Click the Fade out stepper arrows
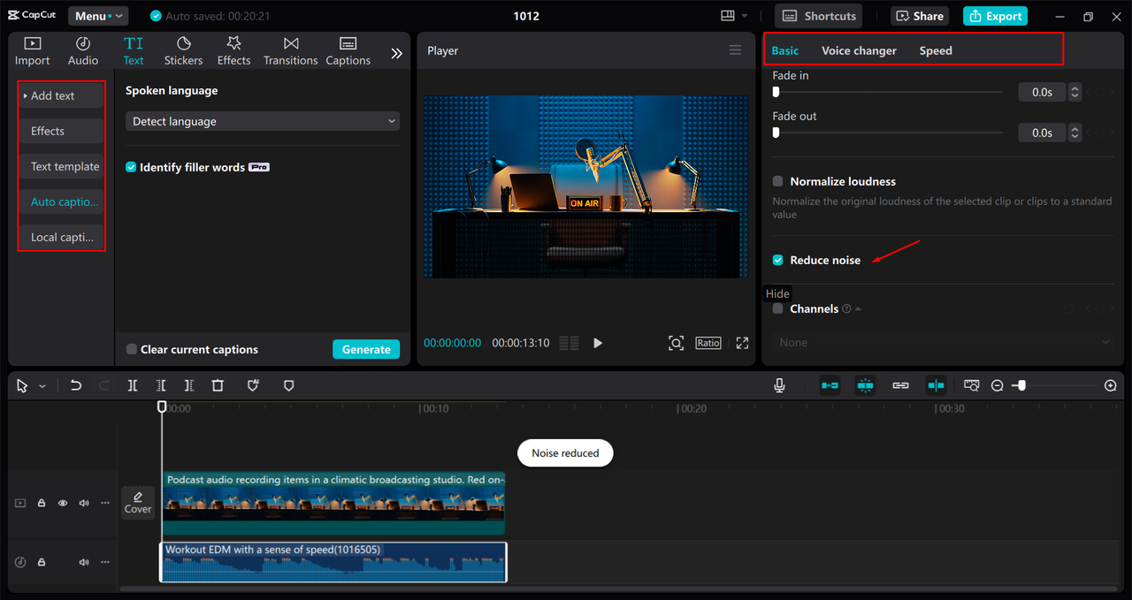 tap(1075, 133)
